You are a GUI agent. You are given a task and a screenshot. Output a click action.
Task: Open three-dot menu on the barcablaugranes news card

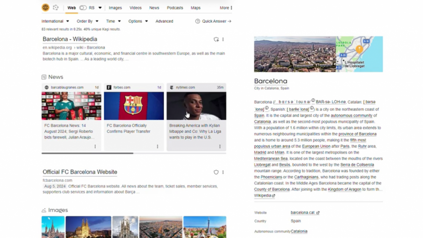coord(95,147)
